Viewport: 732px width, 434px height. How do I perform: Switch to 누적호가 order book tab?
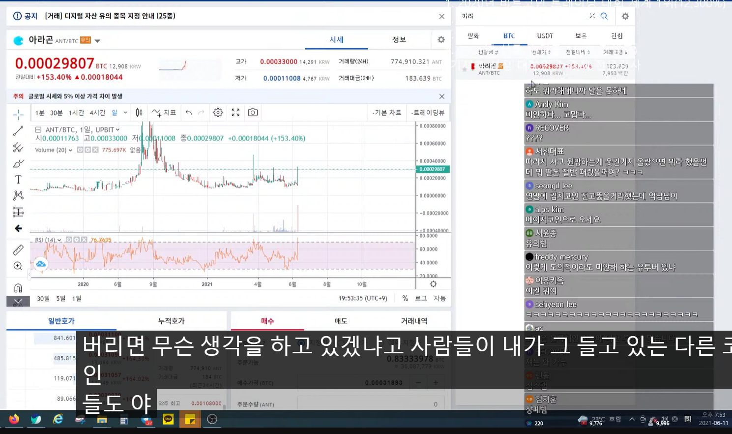pyautogui.click(x=172, y=321)
